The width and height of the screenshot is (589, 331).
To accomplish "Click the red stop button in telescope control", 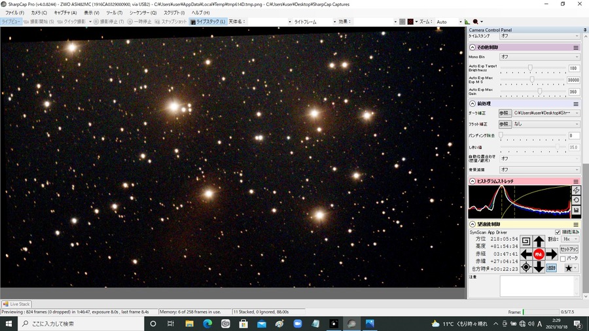I will click(x=539, y=254).
